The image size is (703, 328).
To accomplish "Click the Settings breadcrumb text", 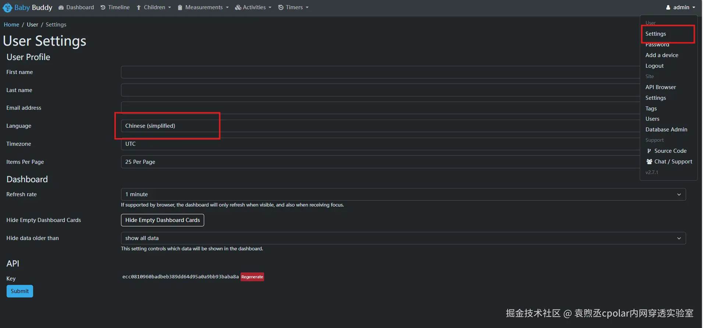I will tap(56, 25).
